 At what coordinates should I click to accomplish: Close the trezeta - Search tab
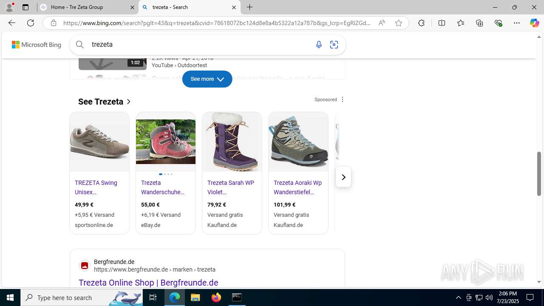(x=234, y=7)
